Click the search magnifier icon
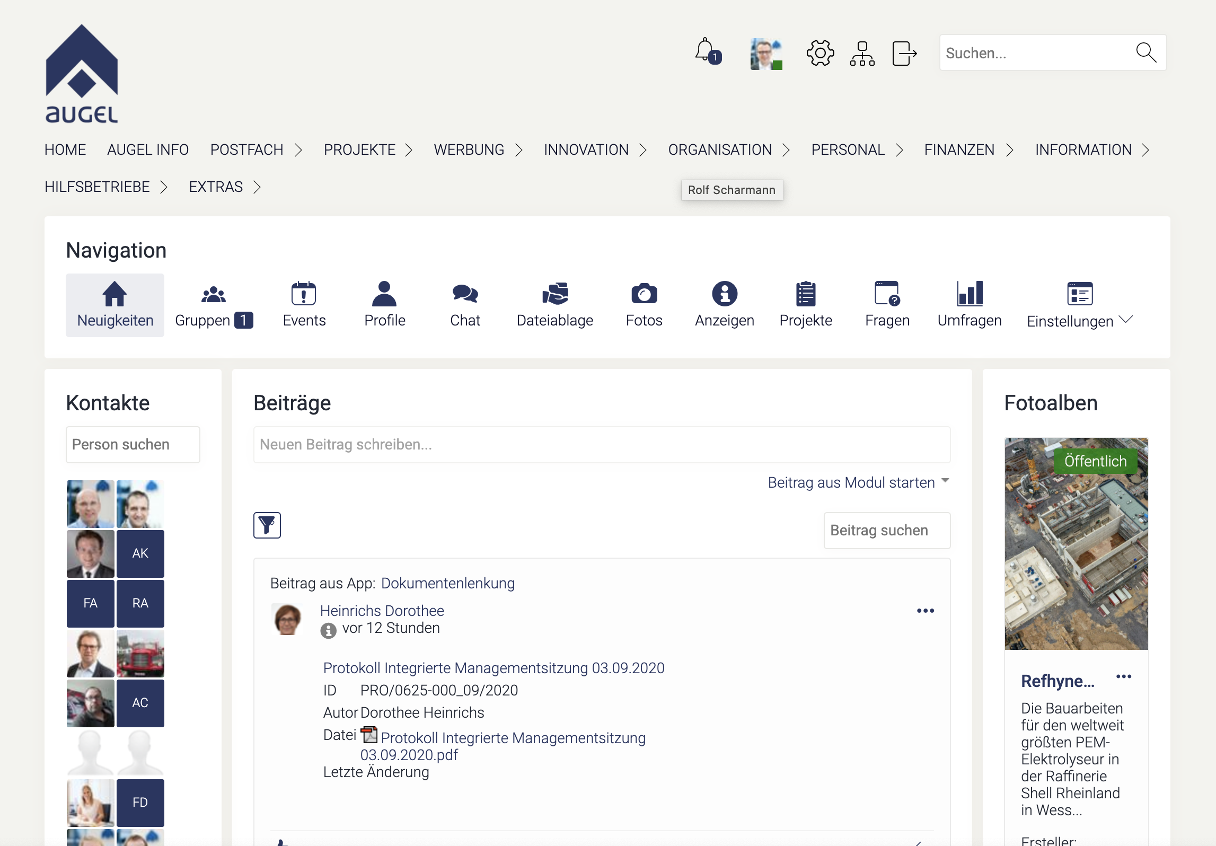This screenshot has height=846, width=1216. [1145, 52]
